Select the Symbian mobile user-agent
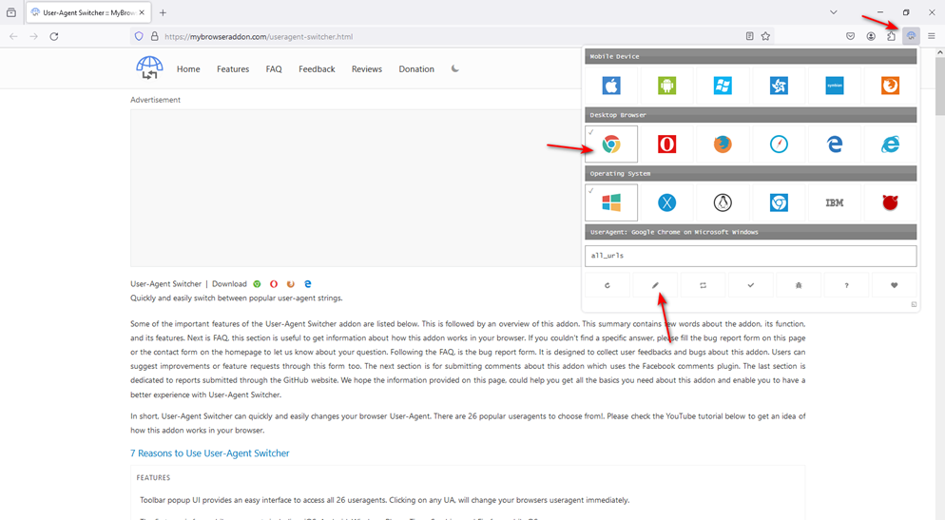 (x=835, y=86)
